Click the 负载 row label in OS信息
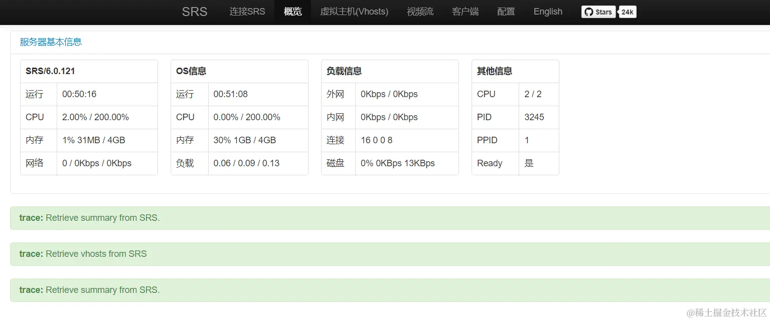The height and width of the screenshot is (321, 770). 185,163
